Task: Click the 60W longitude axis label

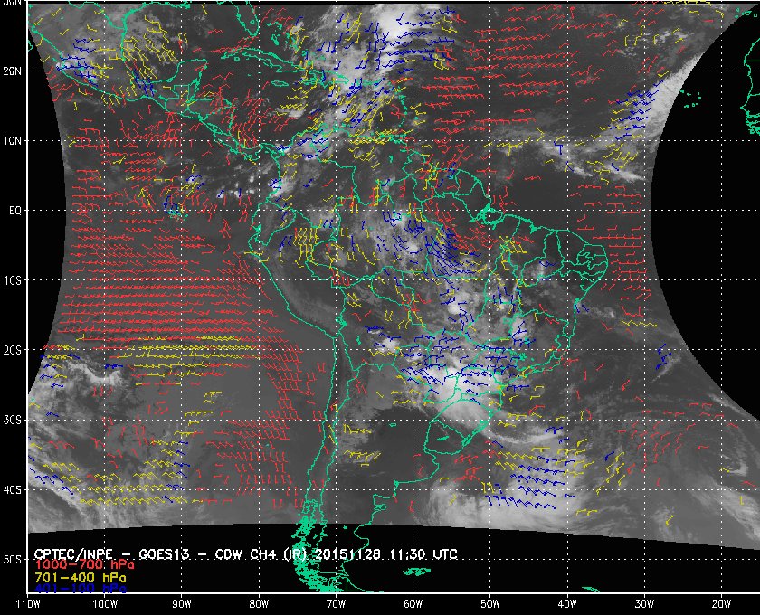Action: click(x=413, y=602)
